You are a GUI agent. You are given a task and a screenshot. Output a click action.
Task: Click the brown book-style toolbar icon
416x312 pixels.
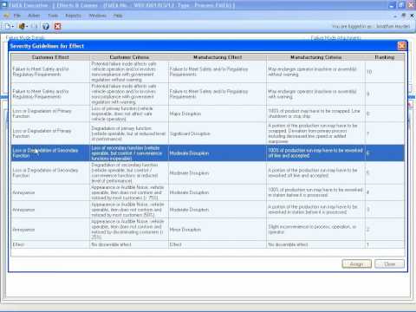point(22,26)
